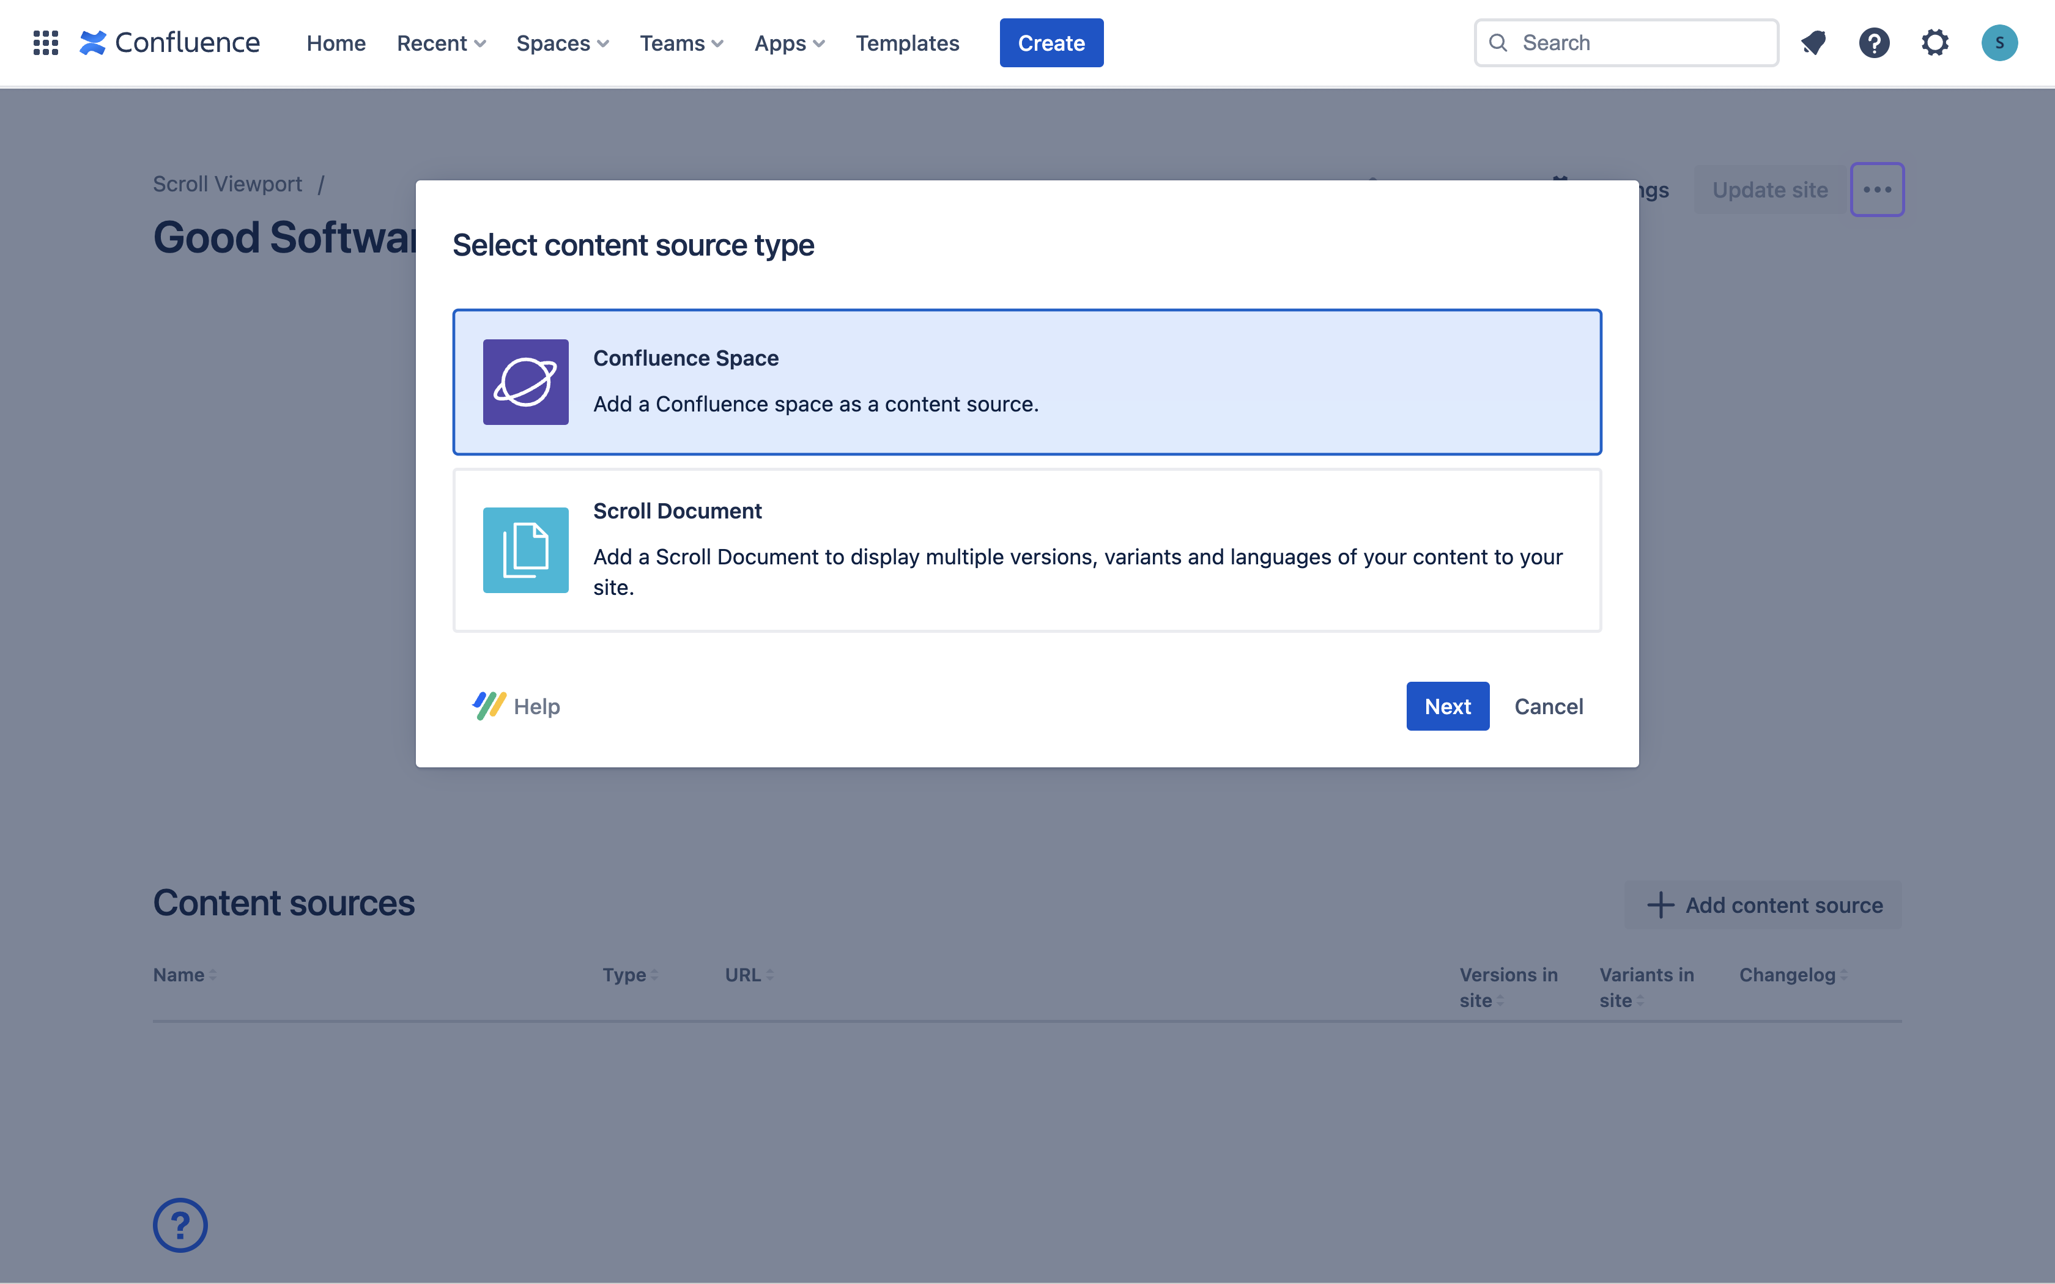Click the Confluence logo
2055x1284 pixels.
tap(170, 42)
